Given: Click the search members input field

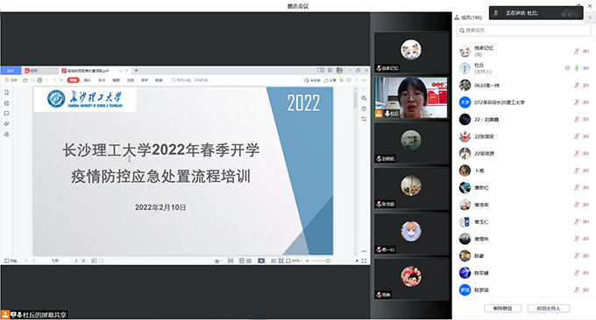Looking at the screenshot, I should [523, 31].
